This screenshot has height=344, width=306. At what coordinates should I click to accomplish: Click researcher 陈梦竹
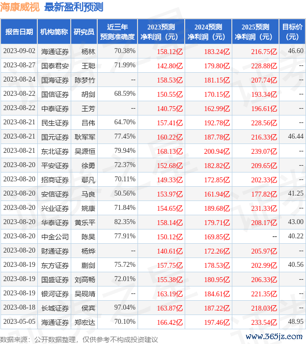(85, 80)
